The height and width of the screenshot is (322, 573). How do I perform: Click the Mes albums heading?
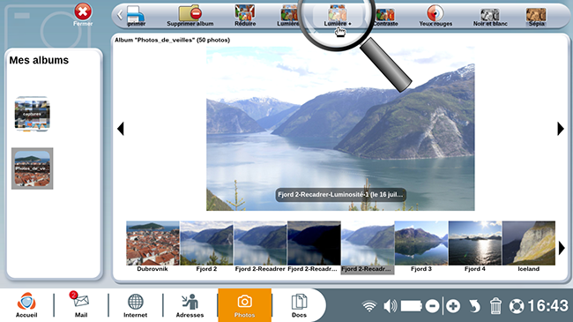39,60
